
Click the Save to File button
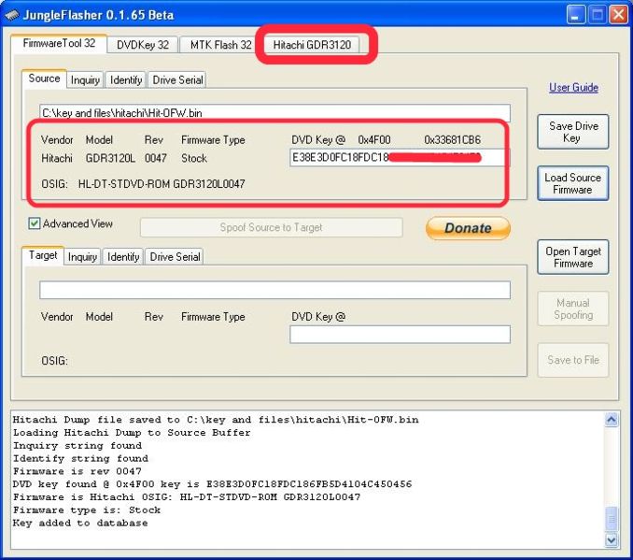click(573, 360)
